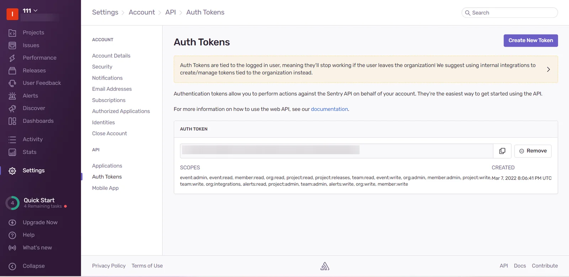This screenshot has height=277, width=569.
Task: Open the Issues sidebar icon
Action: tap(12, 46)
